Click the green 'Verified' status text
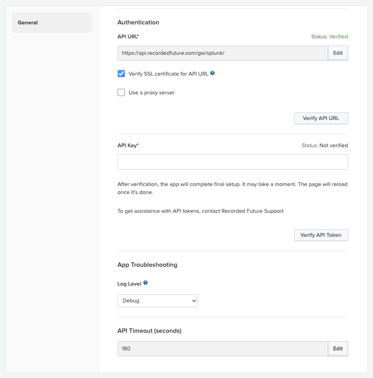 (x=338, y=37)
